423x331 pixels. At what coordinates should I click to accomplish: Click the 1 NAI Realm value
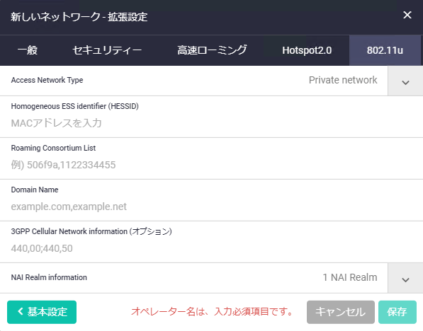point(350,277)
